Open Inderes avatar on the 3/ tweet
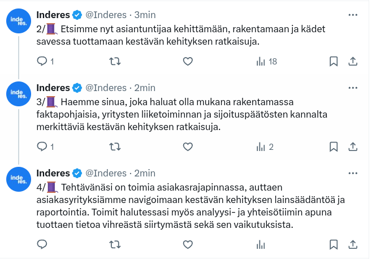This screenshot has height=259, width=372. 19,93
